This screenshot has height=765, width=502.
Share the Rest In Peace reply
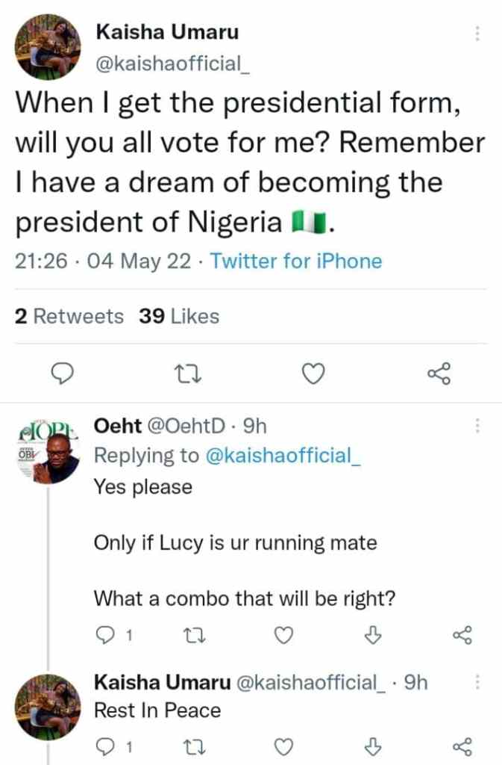click(x=462, y=746)
